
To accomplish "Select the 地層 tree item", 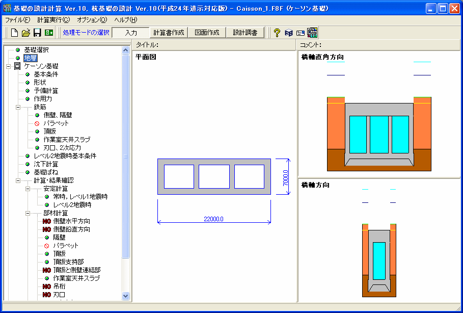I will (31, 58).
